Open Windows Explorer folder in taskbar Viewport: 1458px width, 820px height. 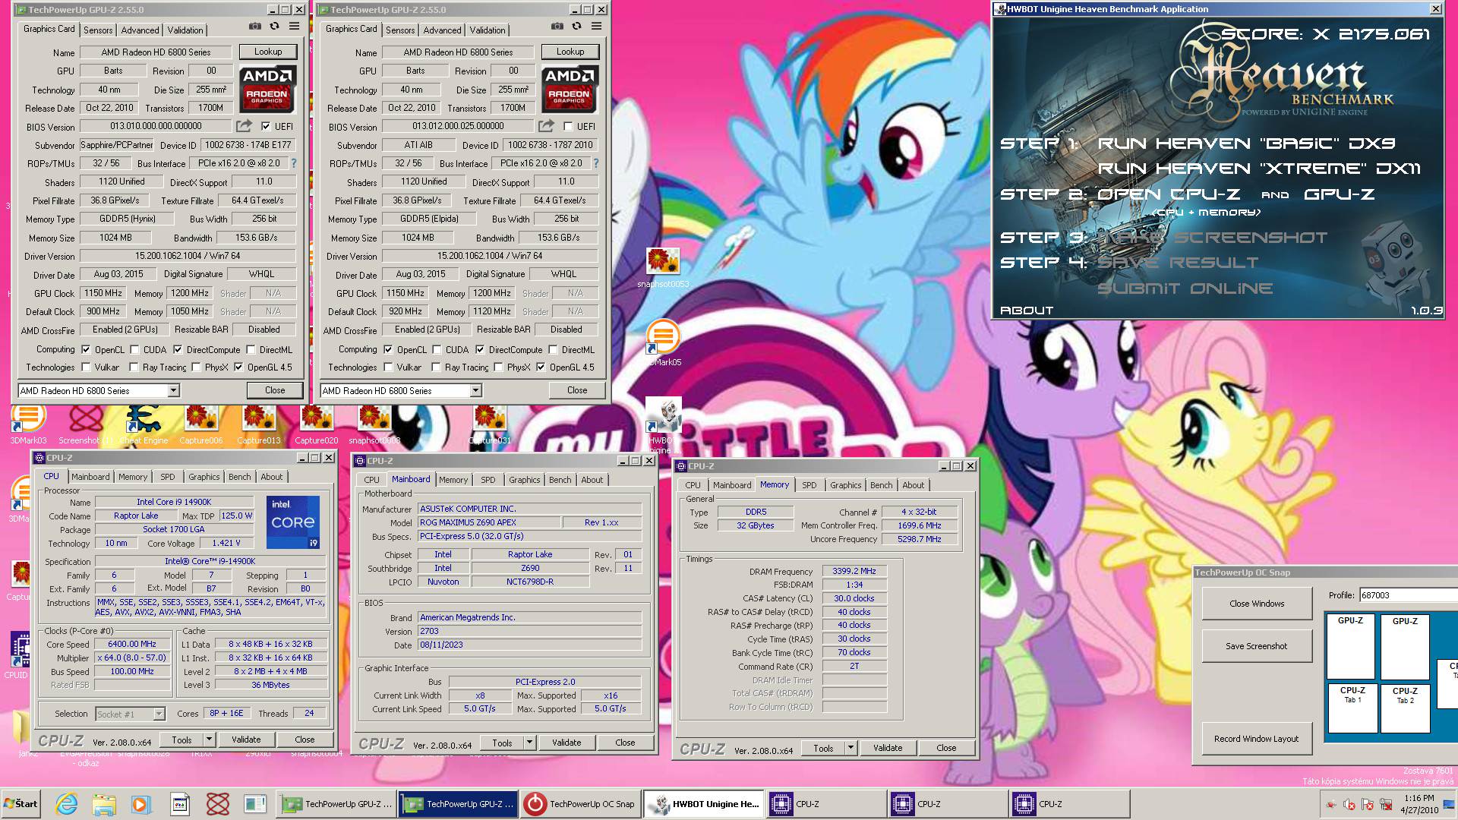point(104,804)
